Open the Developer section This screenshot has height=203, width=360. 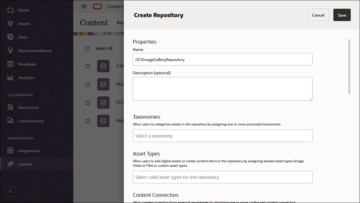pyautogui.click(x=27, y=64)
